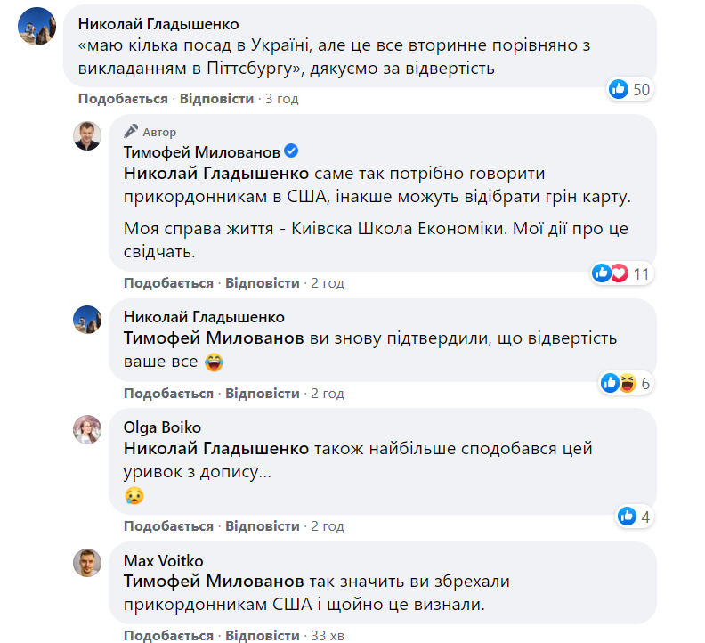The image size is (705, 643).
Task: Click Max Voitko's profile photo
Action: pyautogui.click(x=86, y=562)
